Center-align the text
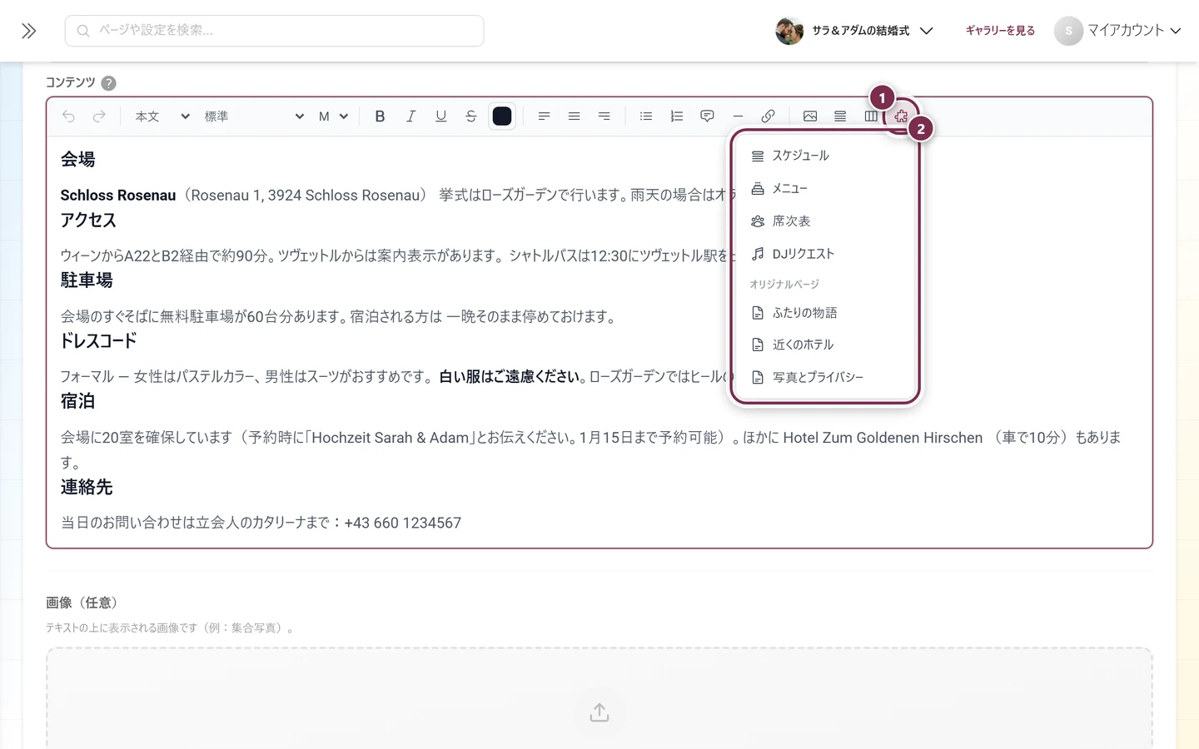The height and width of the screenshot is (749, 1199). [574, 117]
